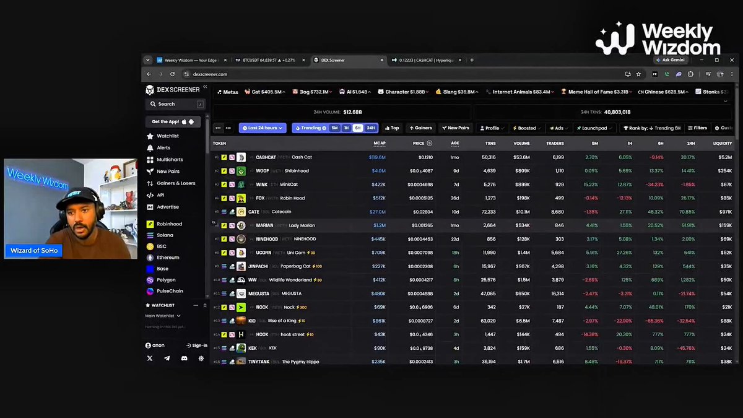This screenshot has height=418, width=743.
Task: Switch trending timeframe to 5M
Action: tap(334, 128)
